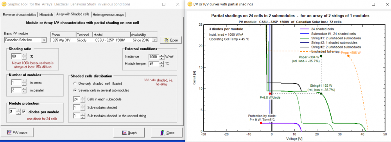The height and width of the screenshot is (142, 391).
Task: Click the Graph button
Action: tap(129, 133)
